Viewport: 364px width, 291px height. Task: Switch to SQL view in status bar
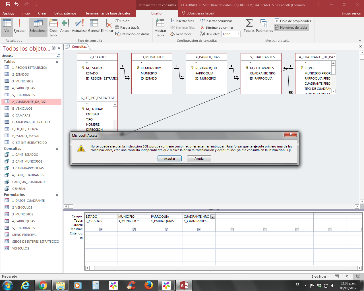(x=347, y=276)
